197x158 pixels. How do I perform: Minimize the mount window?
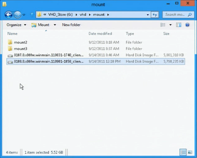click(168, 4)
